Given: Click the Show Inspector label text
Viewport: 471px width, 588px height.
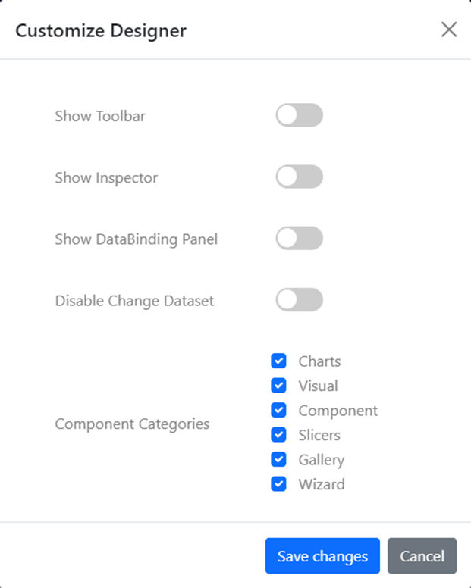Looking at the screenshot, I should (106, 178).
